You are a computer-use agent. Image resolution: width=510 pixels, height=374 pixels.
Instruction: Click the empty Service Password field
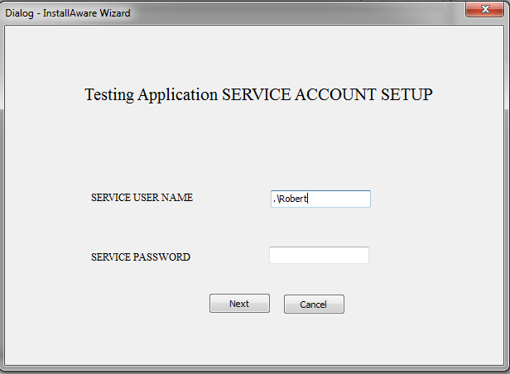coord(319,255)
